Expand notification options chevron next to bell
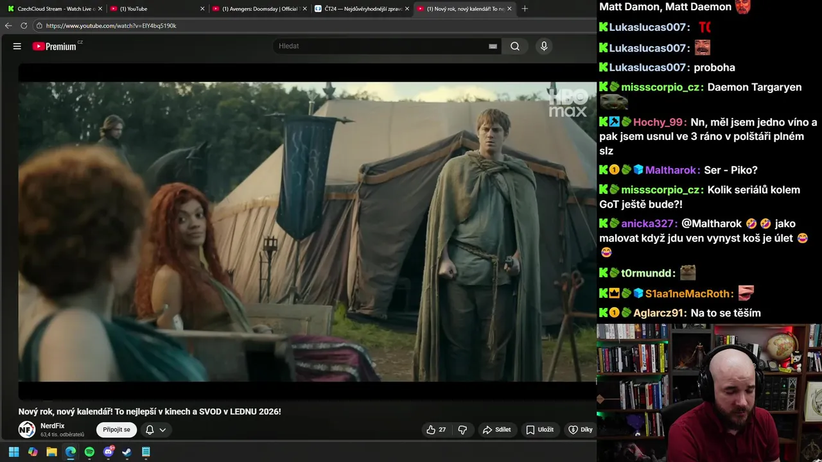The image size is (822, 462). click(163, 430)
